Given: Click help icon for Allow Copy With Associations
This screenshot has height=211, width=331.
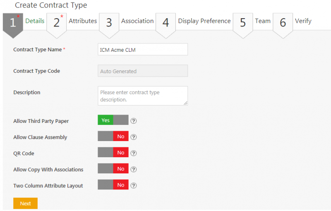Looking at the screenshot, I should 133,169.
